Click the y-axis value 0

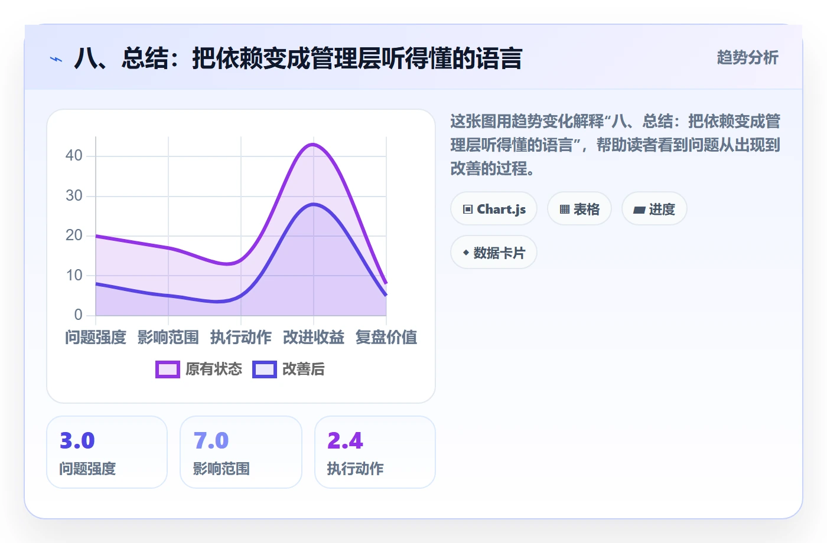tap(78, 315)
